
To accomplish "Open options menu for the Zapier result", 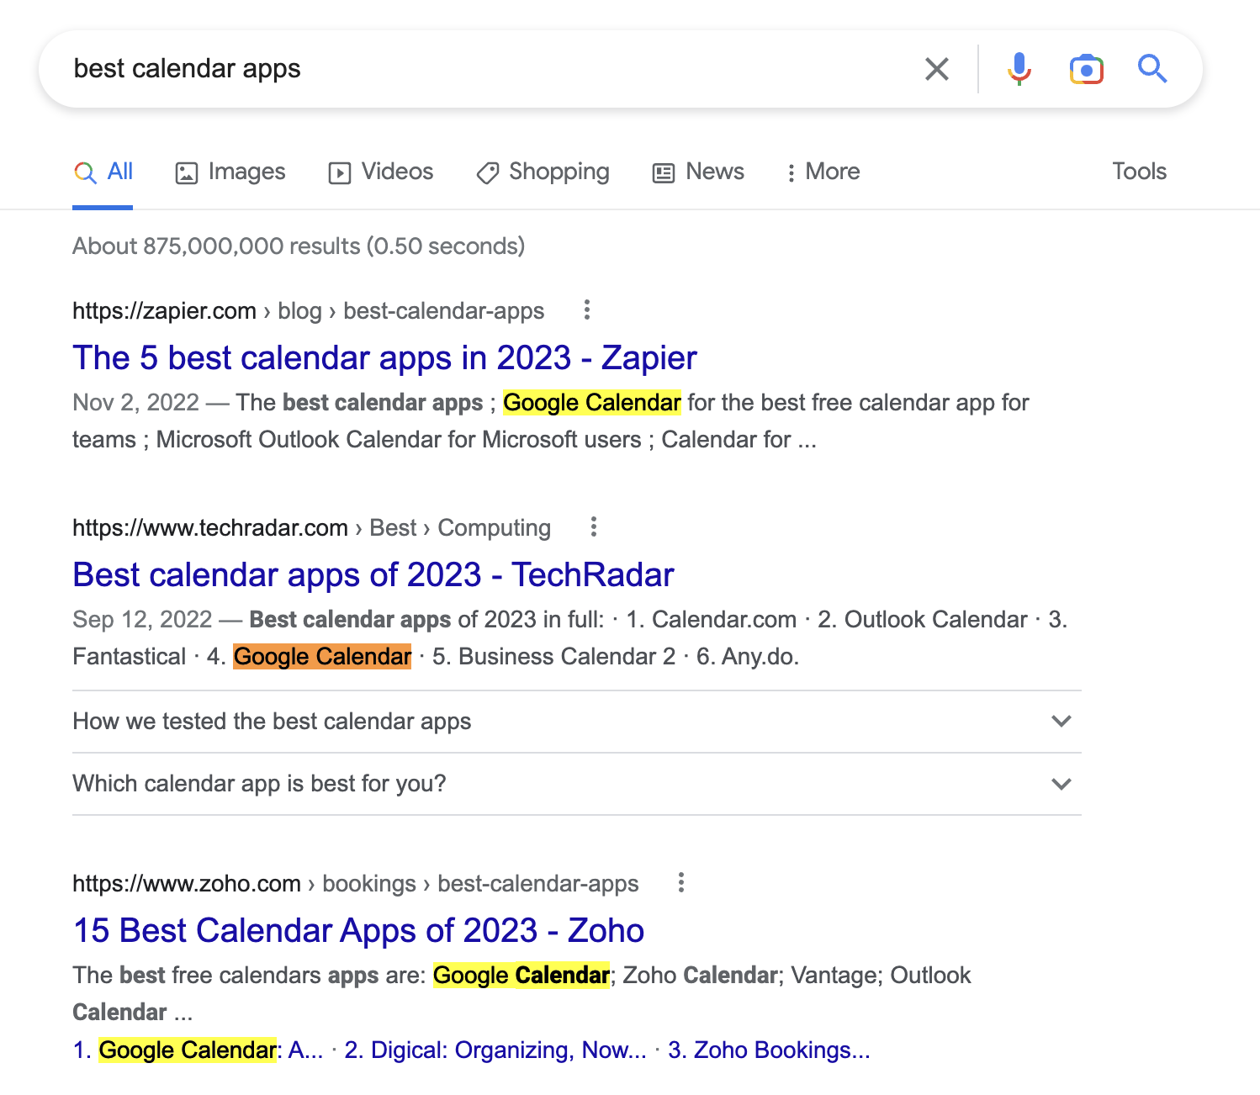I will click(x=585, y=310).
